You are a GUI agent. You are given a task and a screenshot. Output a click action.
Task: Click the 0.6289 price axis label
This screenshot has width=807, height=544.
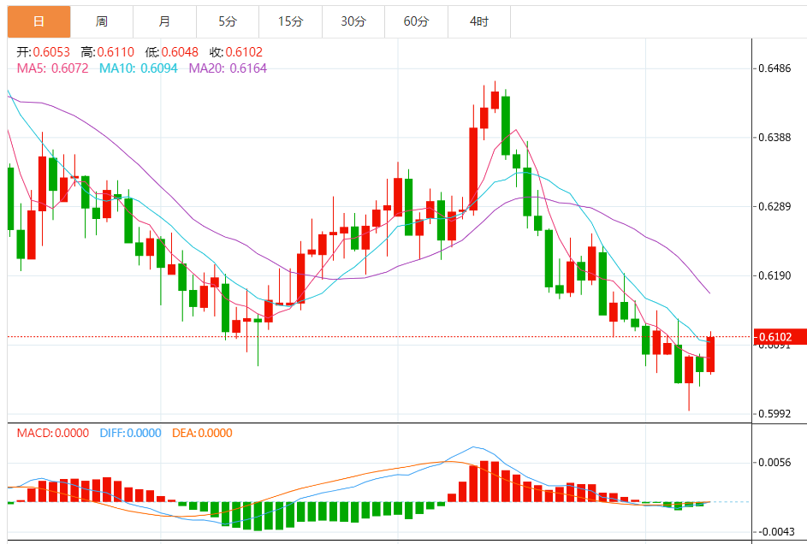774,206
